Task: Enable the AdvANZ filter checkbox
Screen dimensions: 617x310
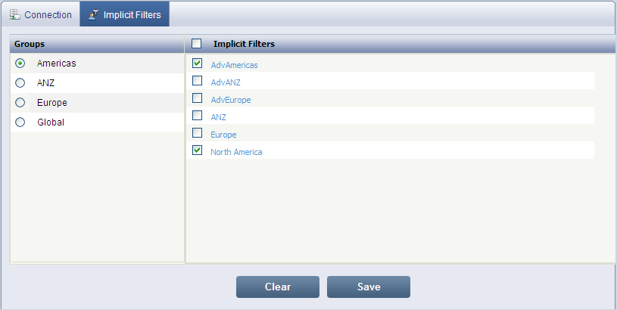Action: pos(198,81)
